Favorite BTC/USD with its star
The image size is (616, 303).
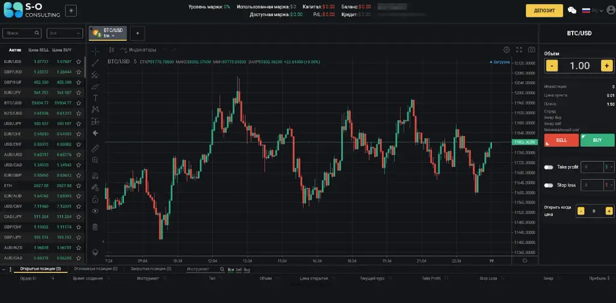[79, 103]
